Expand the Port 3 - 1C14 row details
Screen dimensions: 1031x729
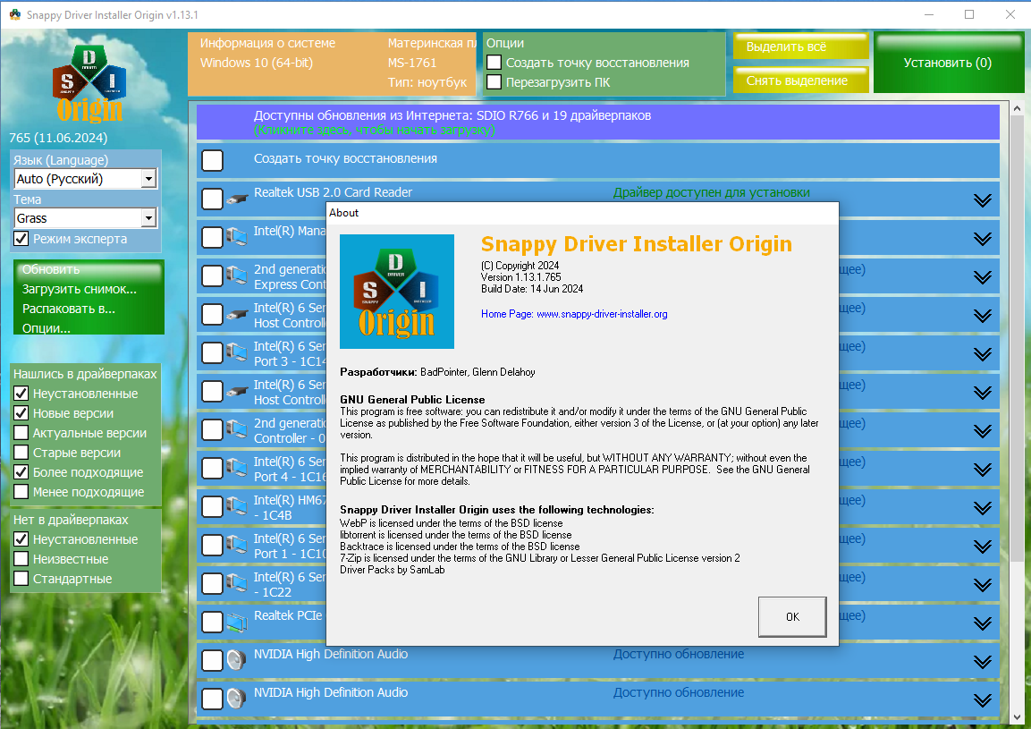click(983, 354)
